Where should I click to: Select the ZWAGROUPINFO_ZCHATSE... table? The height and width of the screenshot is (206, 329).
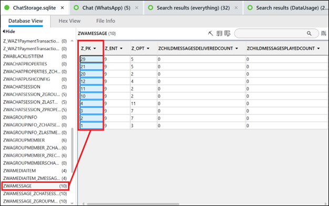tap(35, 125)
